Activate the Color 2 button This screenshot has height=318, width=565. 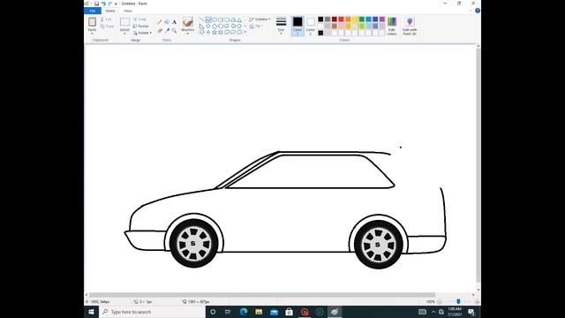311,26
